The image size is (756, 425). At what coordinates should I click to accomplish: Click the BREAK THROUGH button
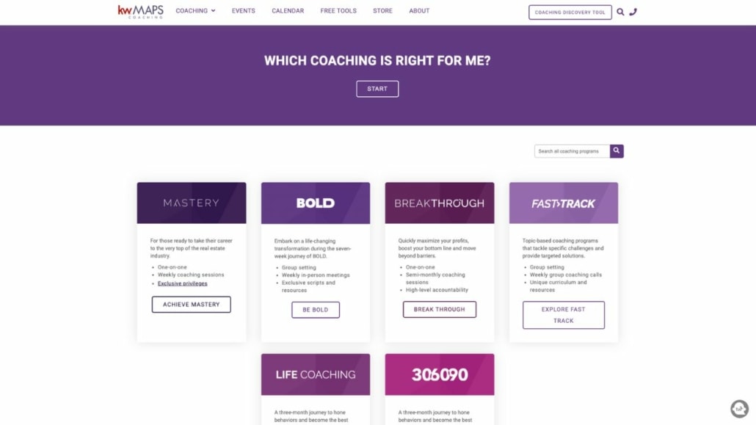click(x=439, y=309)
